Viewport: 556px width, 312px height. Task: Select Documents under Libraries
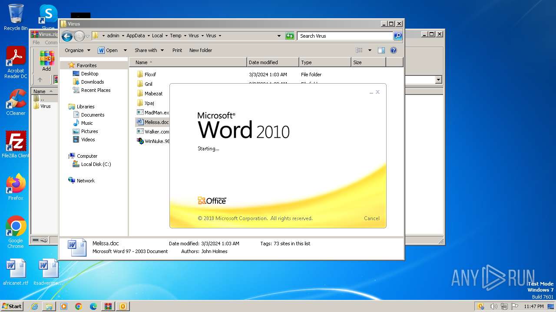click(x=89, y=115)
